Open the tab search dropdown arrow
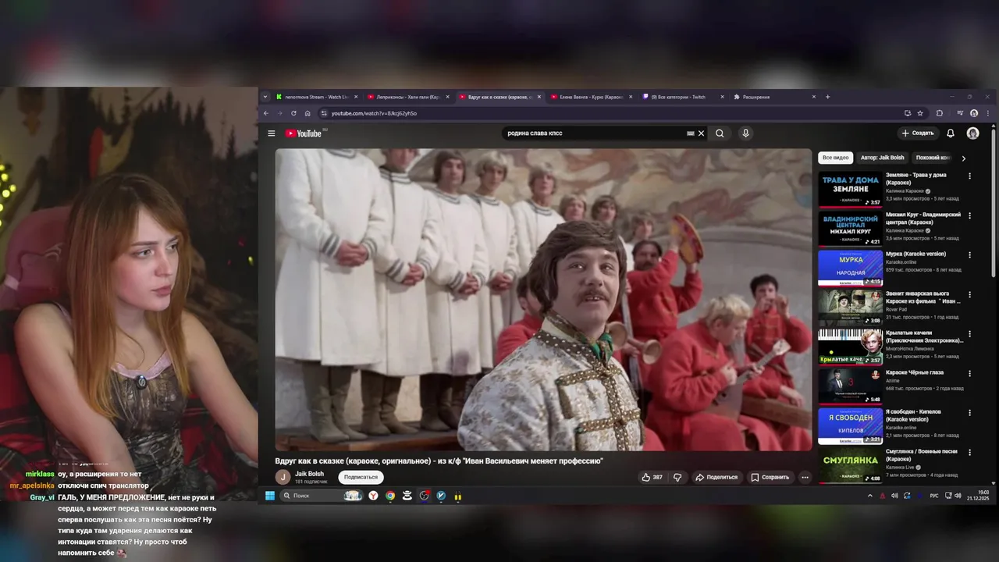 click(265, 97)
